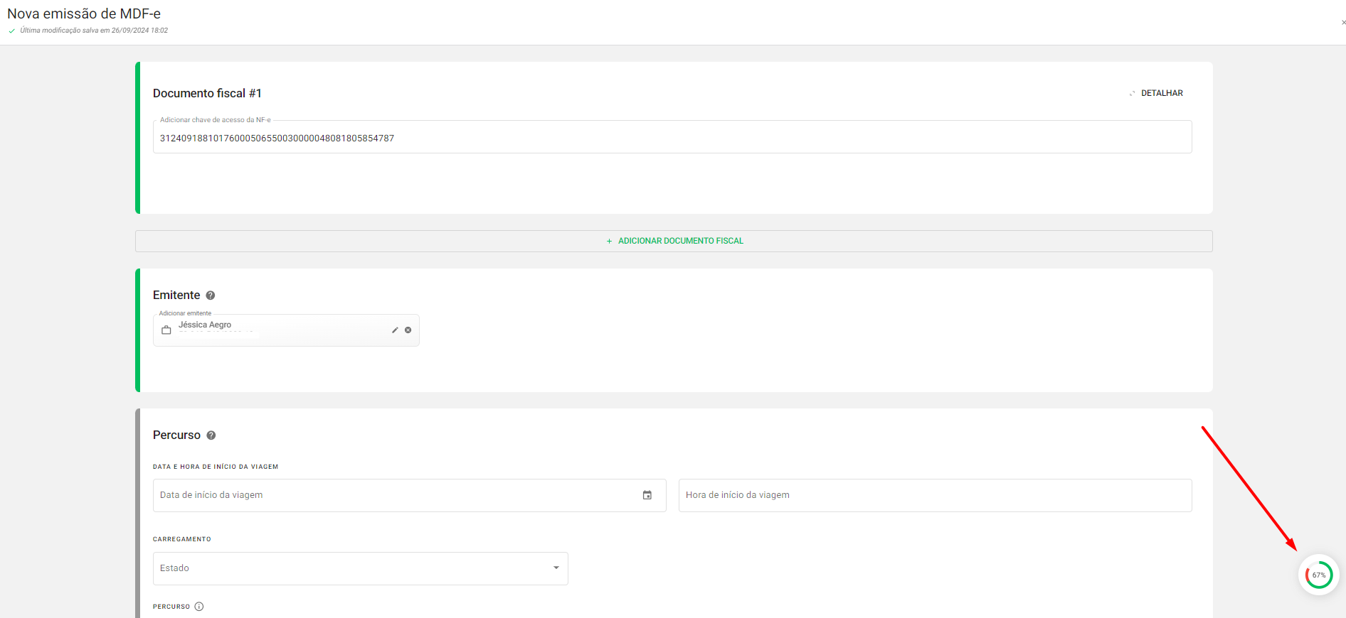Image resolution: width=1346 pixels, height=618 pixels.
Task: Click the Hora de início da viagem field
Action: pyautogui.click(x=934, y=495)
